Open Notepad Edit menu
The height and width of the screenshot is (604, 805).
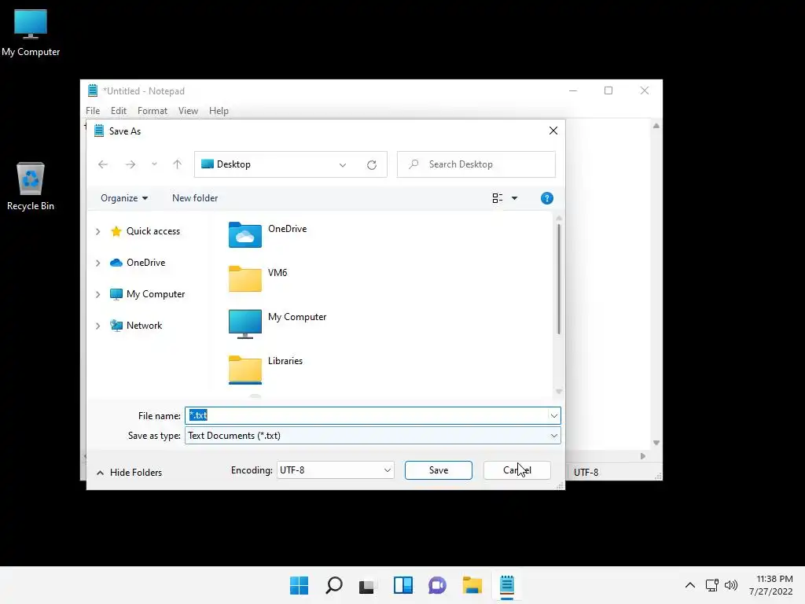coord(118,111)
